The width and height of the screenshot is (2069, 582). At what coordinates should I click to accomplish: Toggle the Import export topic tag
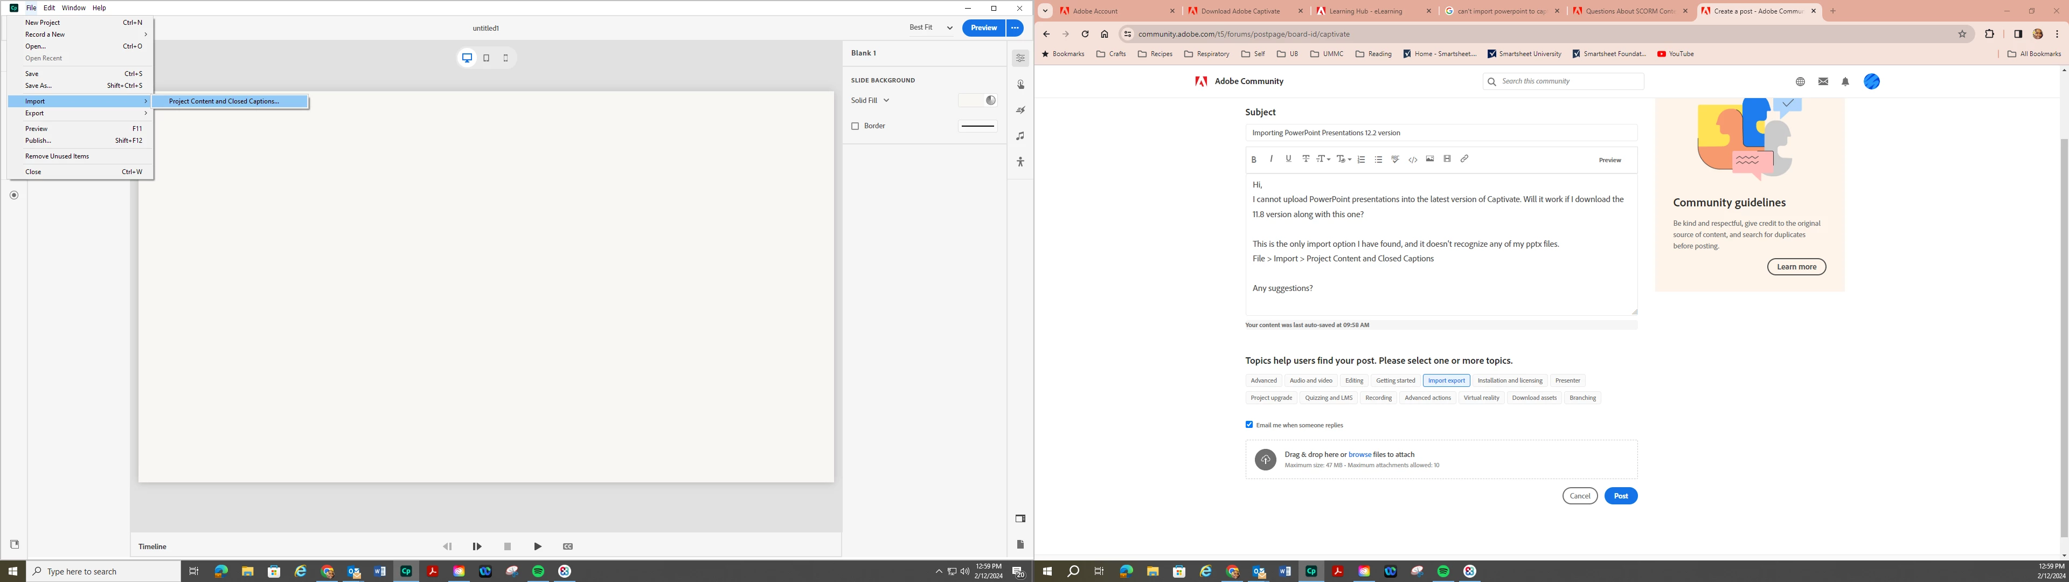click(x=1446, y=380)
